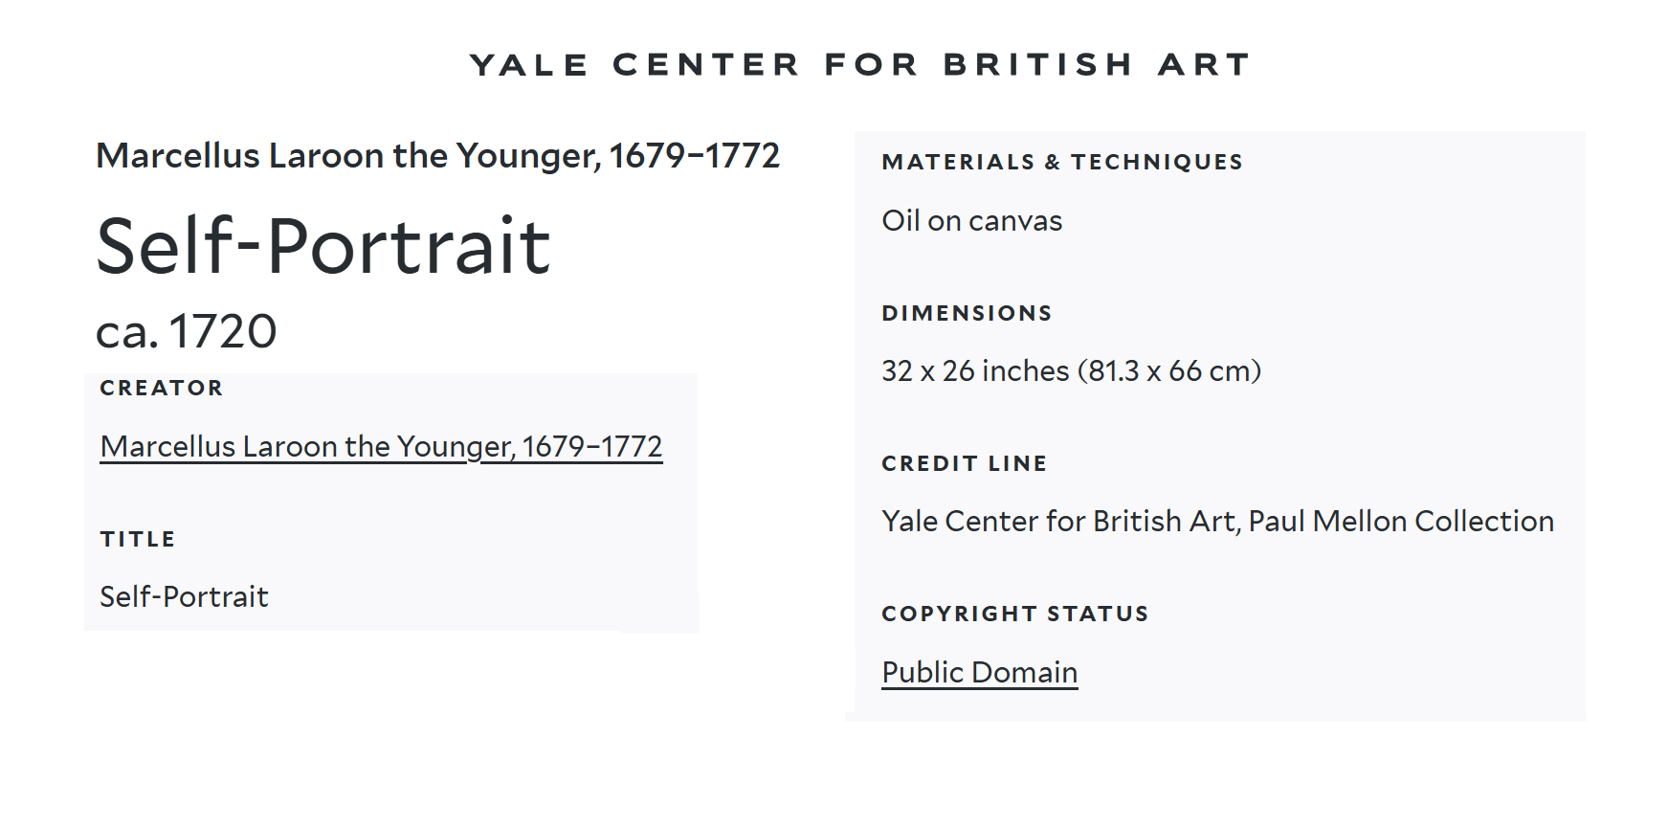Click the ca. 1720 date text
The image size is (1668, 827).
click(x=187, y=331)
